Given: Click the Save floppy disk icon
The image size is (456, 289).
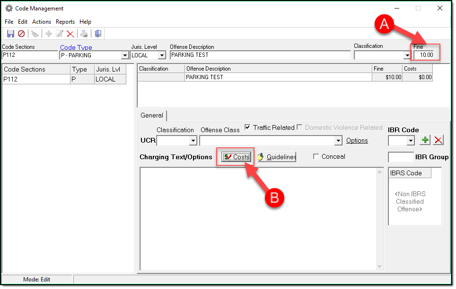Looking at the screenshot, I should (10, 34).
